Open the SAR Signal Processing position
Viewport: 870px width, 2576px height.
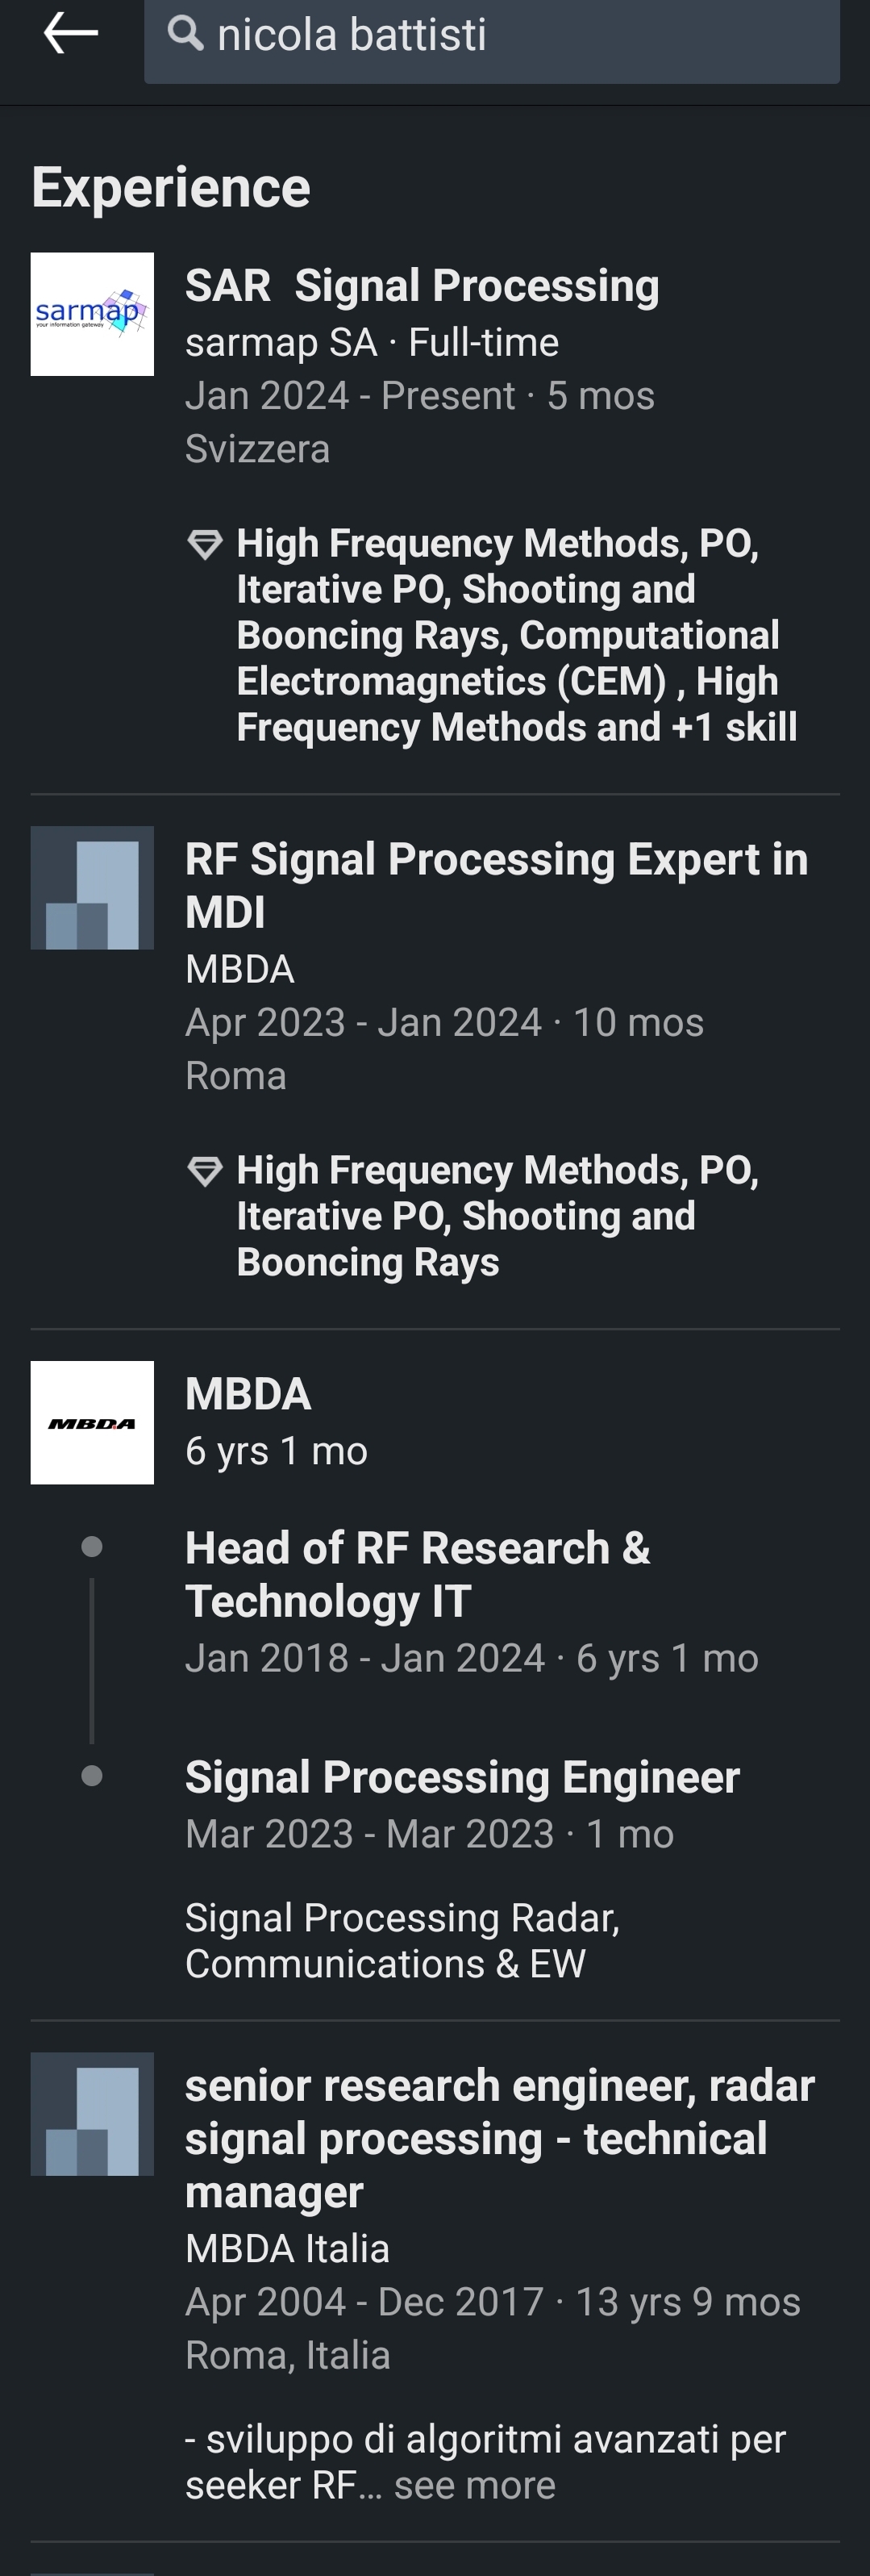tap(422, 286)
